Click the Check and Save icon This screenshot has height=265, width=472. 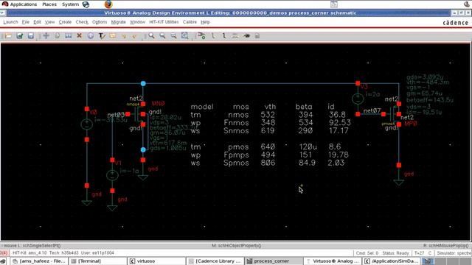(20, 36)
